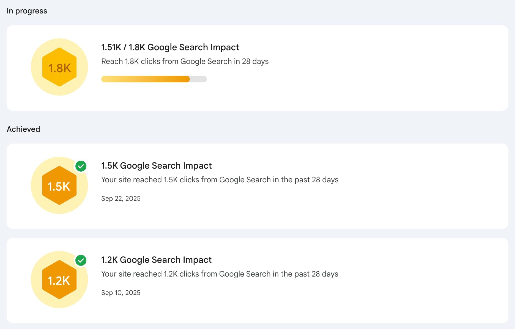Viewport: 515px width, 329px height.
Task: Click the 1.2K hexagon badge icon
Action: pos(59,280)
